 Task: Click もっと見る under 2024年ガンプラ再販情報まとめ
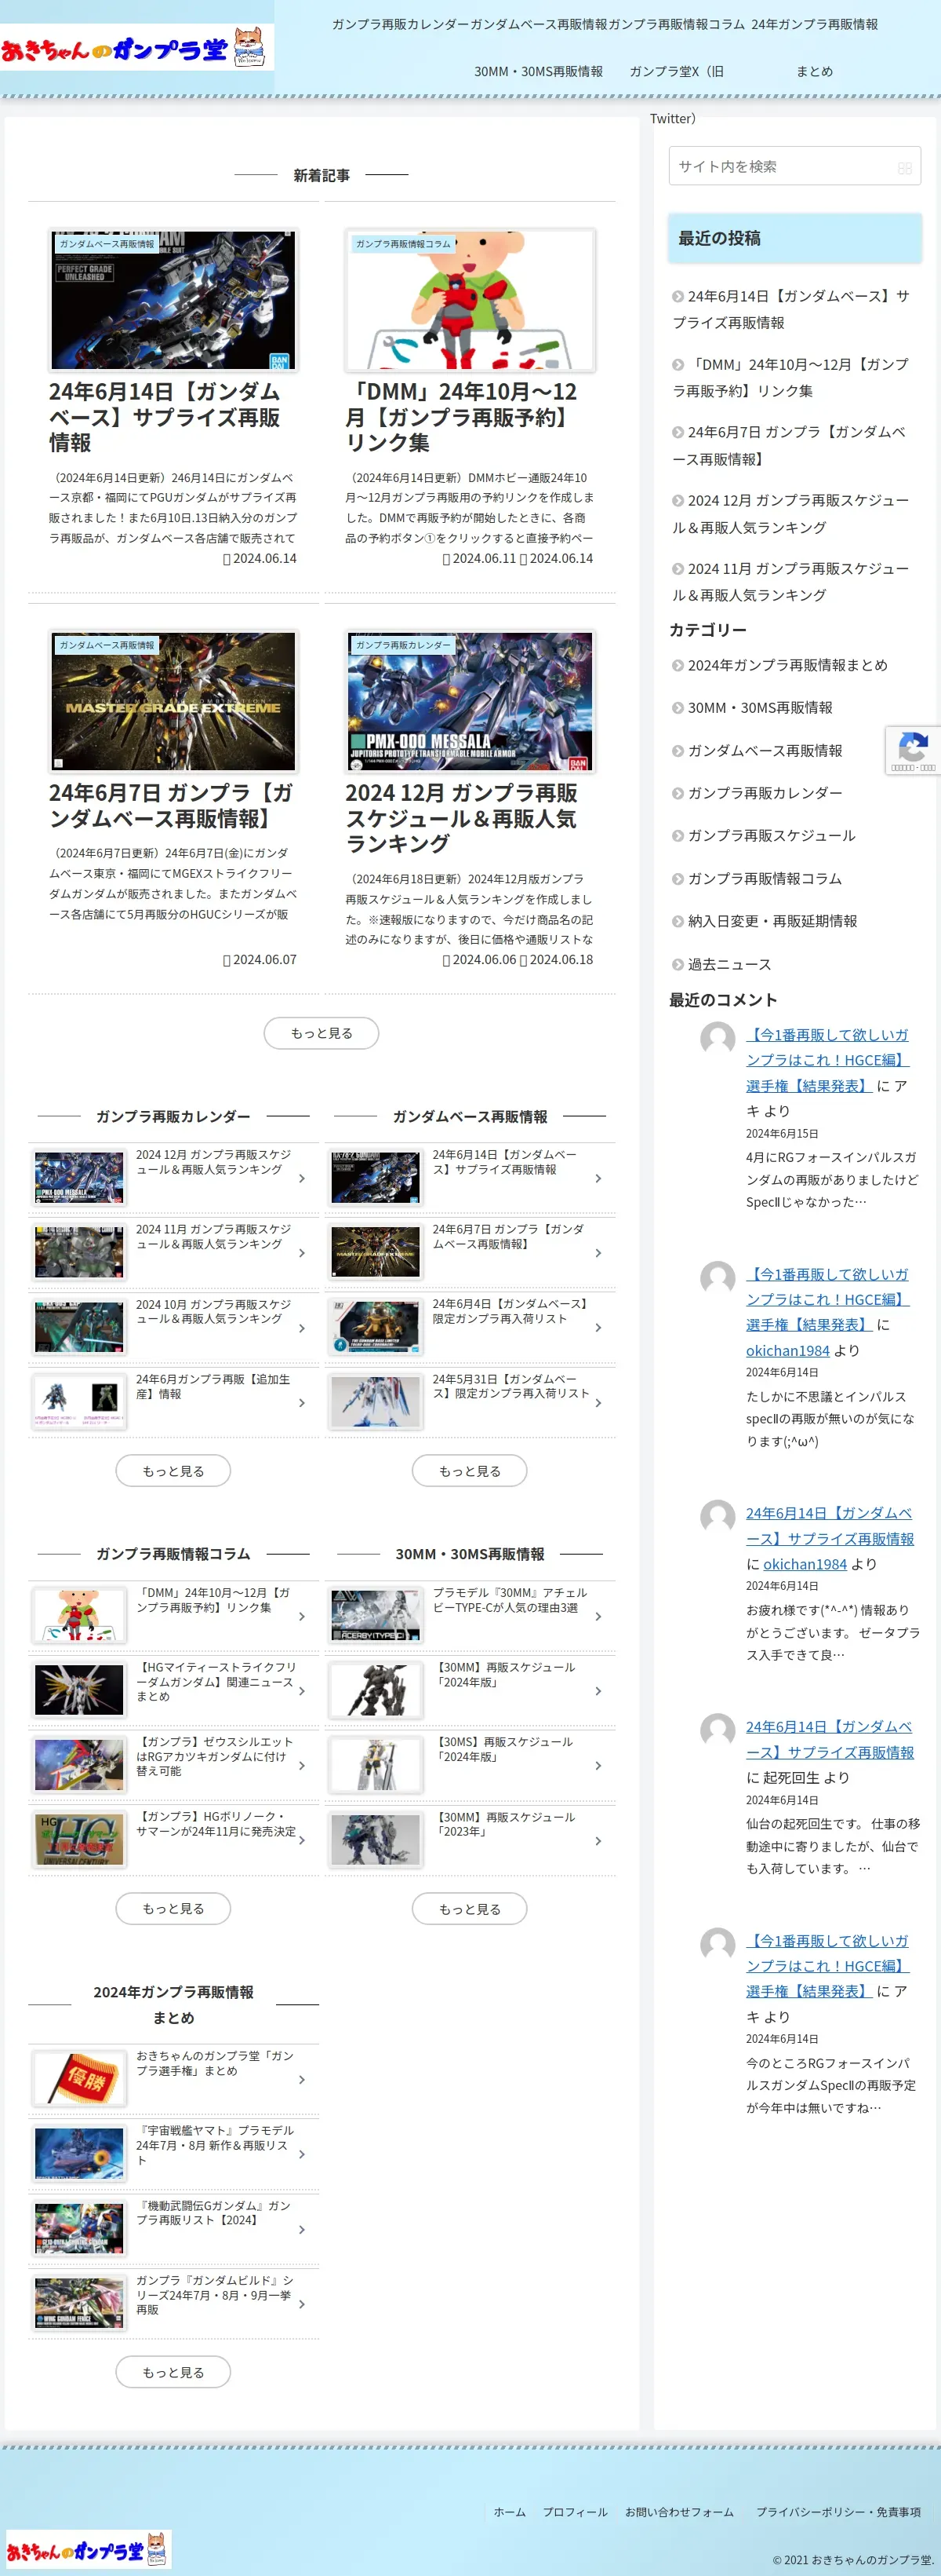click(x=173, y=2372)
